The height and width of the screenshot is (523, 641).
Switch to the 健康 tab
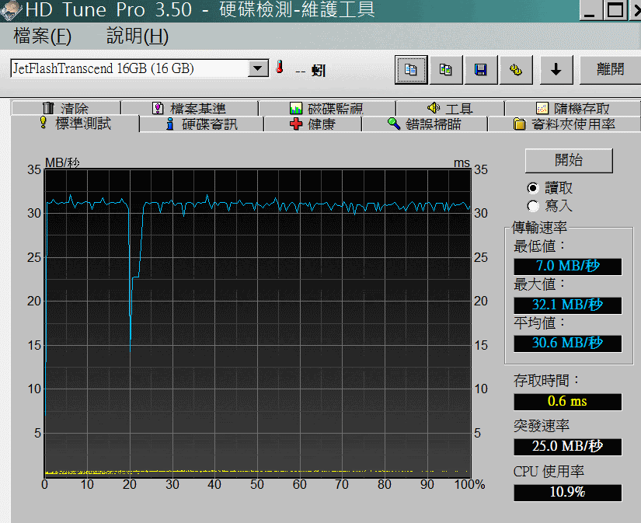pyautogui.click(x=313, y=124)
